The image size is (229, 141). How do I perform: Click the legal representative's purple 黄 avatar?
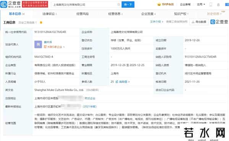pyautogui.click(x=38, y=44)
